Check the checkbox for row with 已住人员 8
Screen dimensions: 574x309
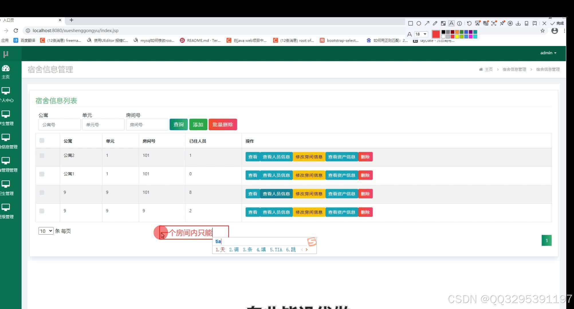pyautogui.click(x=42, y=193)
